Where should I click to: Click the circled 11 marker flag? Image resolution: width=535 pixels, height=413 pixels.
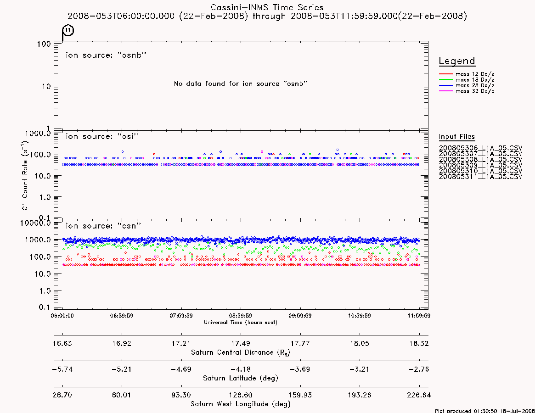click(x=68, y=30)
